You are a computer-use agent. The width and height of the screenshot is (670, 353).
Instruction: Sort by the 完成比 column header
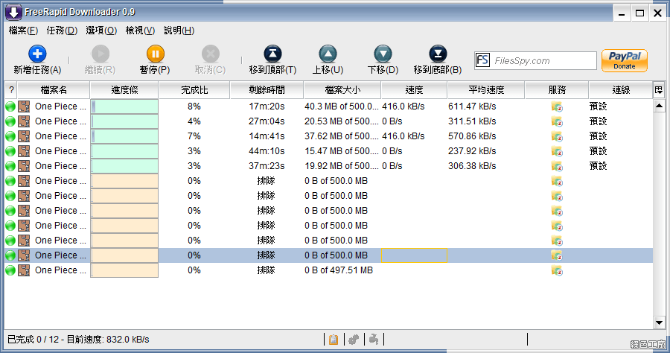(194, 90)
